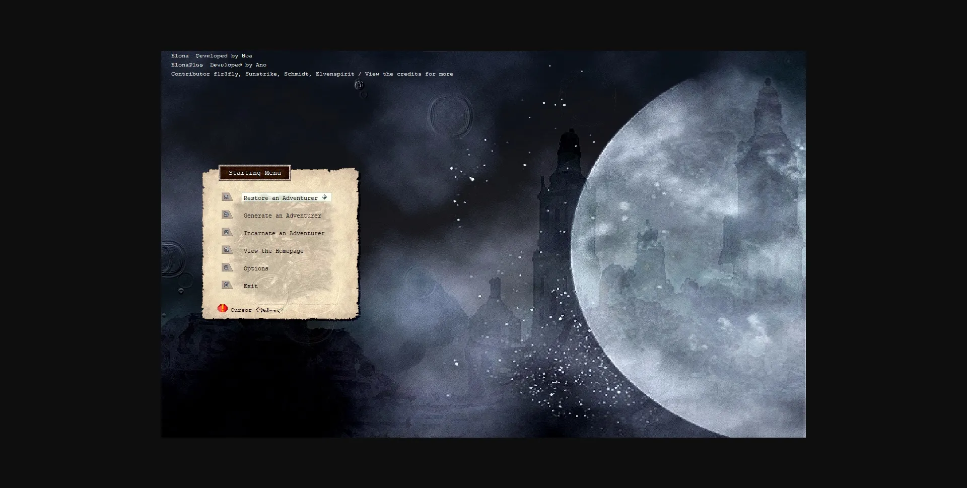Open View the Homepage
The width and height of the screenshot is (967, 488).
pos(273,251)
